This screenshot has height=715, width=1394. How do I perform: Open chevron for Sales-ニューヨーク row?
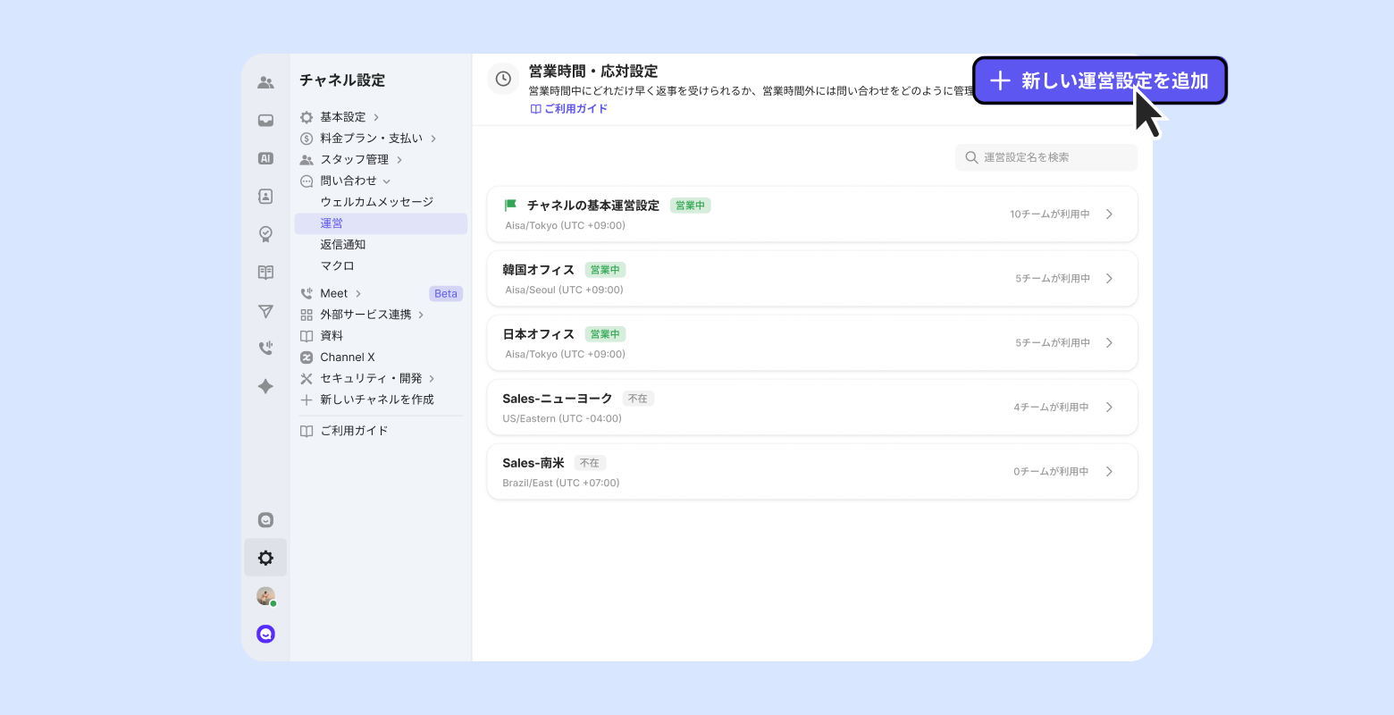coord(1109,408)
